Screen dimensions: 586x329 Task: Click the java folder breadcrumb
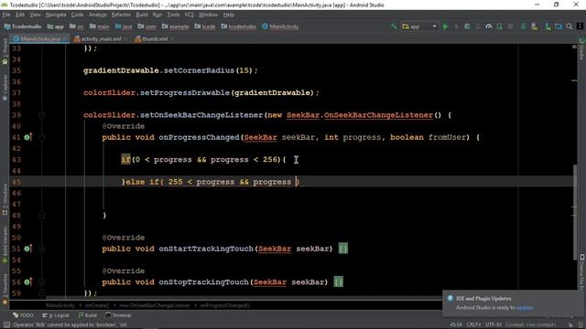pos(124,27)
